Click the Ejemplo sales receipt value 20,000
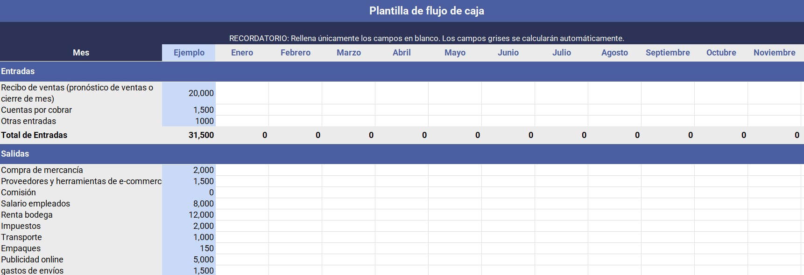Viewport: 804px width, 275px height. pos(189,93)
